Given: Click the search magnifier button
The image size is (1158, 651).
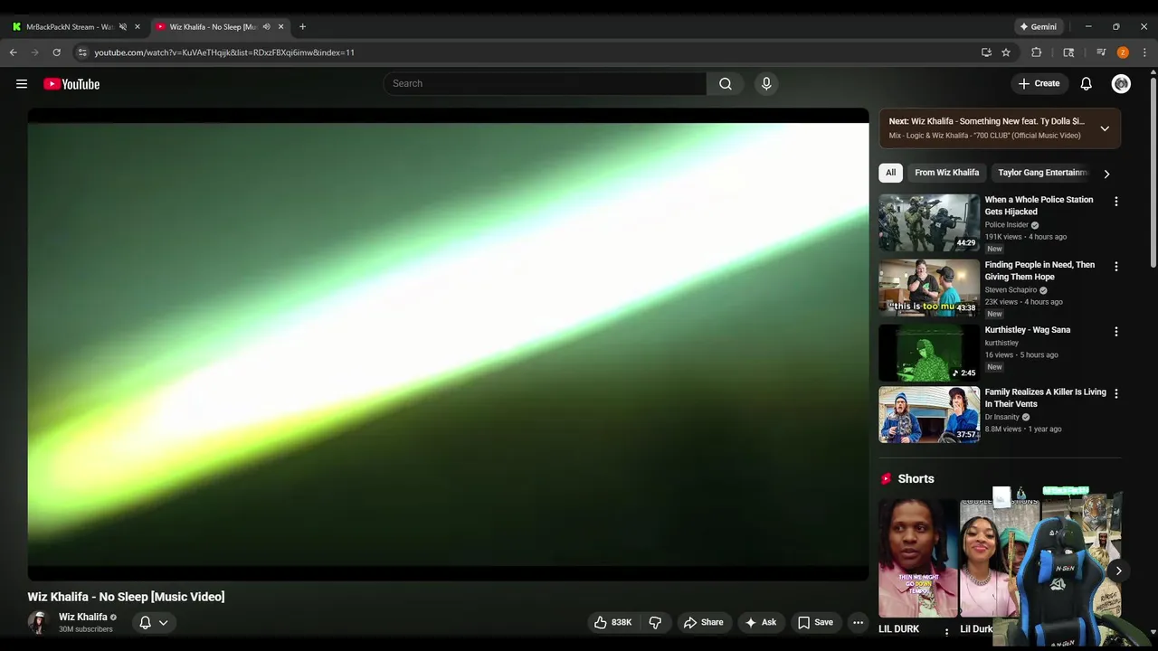Looking at the screenshot, I should click(x=726, y=84).
